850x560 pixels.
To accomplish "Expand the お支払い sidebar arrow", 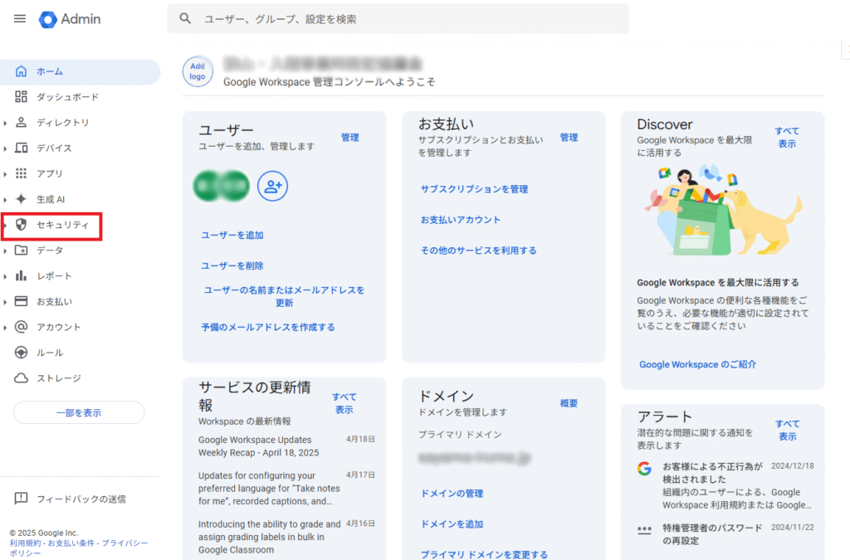I will coord(6,302).
